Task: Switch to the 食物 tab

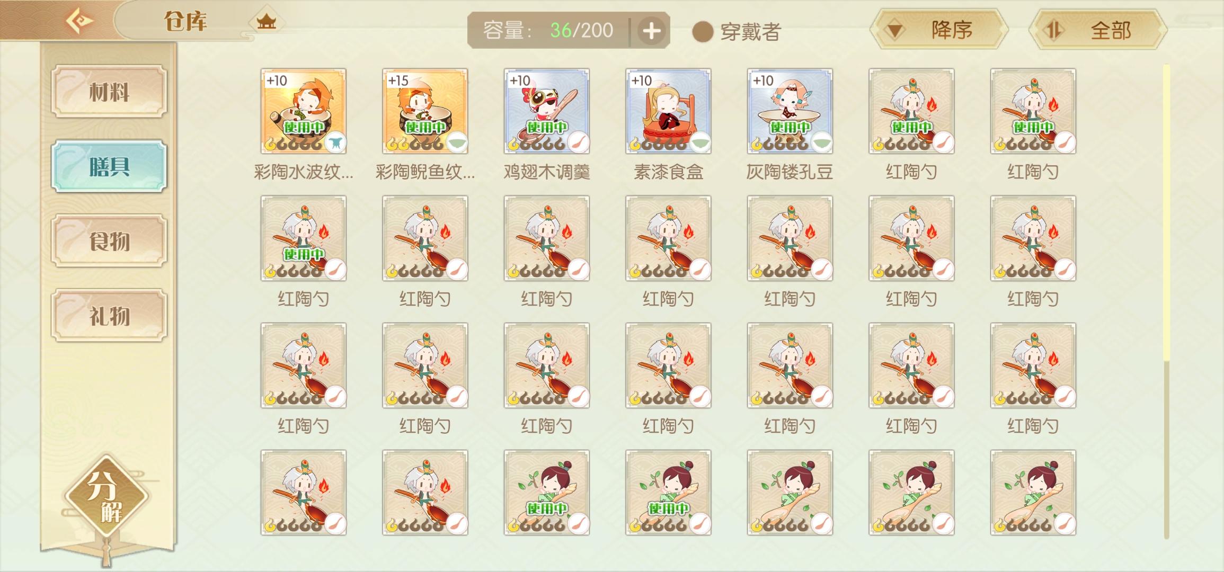Action: coord(109,241)
